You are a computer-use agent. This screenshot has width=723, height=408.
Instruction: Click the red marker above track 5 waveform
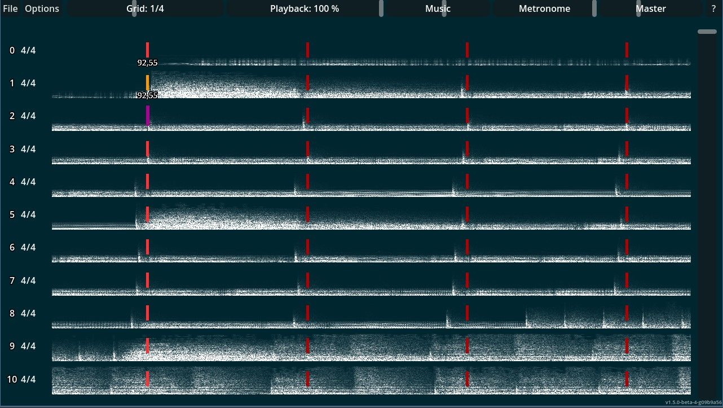(147, 214)
